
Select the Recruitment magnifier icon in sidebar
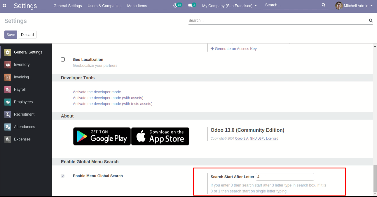pos(8,115)
